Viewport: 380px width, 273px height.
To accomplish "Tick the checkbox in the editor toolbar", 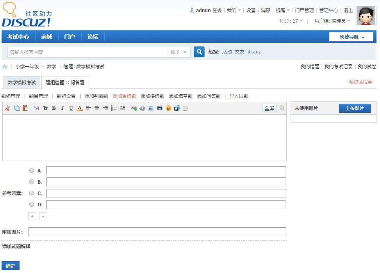I will coord(185,109).
